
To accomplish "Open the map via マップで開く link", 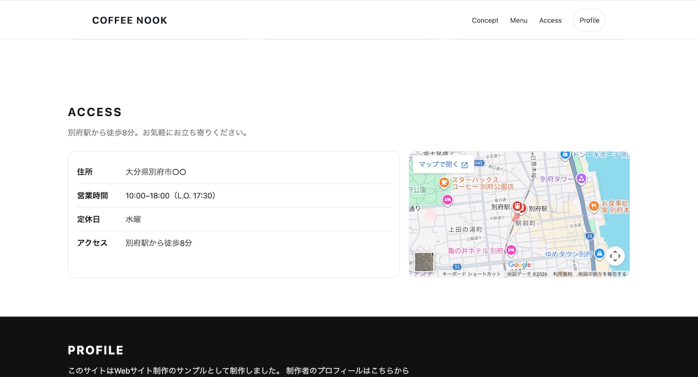I will 443,165.
